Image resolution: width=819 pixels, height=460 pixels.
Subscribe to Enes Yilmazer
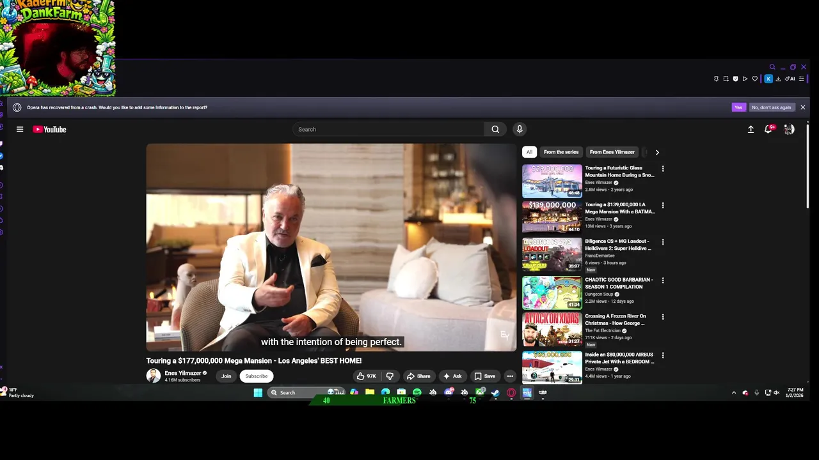pos(257,376)
